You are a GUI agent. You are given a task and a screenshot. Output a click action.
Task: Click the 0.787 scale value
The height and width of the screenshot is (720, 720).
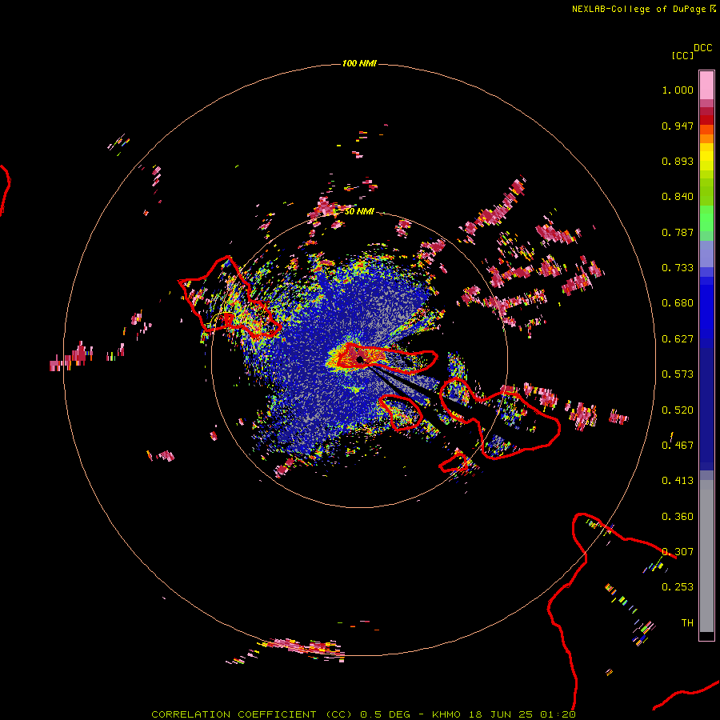pos(678,232)
